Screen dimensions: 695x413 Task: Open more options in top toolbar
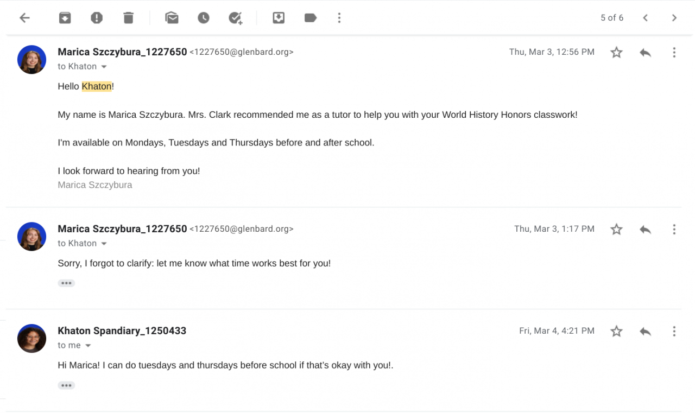339,18
